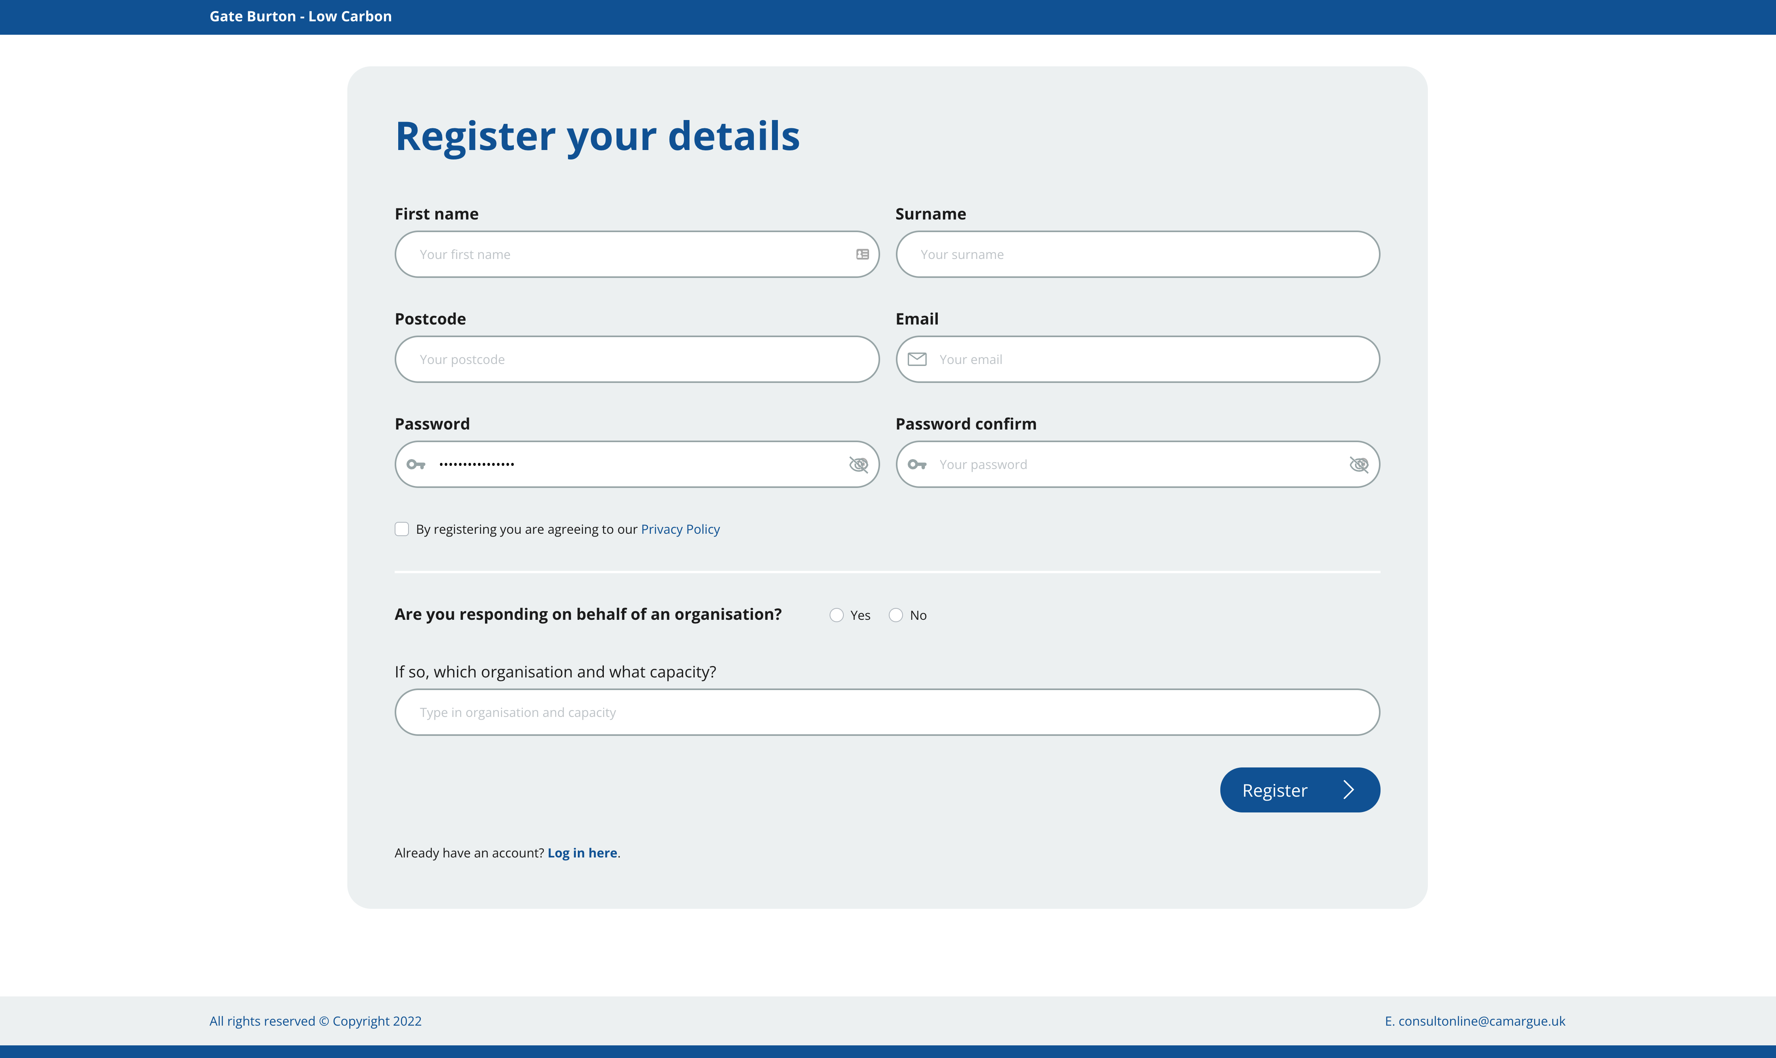Image resolution: width=1776 pixels, height=1058 pixels.
Task: Toggle the password confirm visibility icon
Action: pyautogui.click(x=1358, y=463)
